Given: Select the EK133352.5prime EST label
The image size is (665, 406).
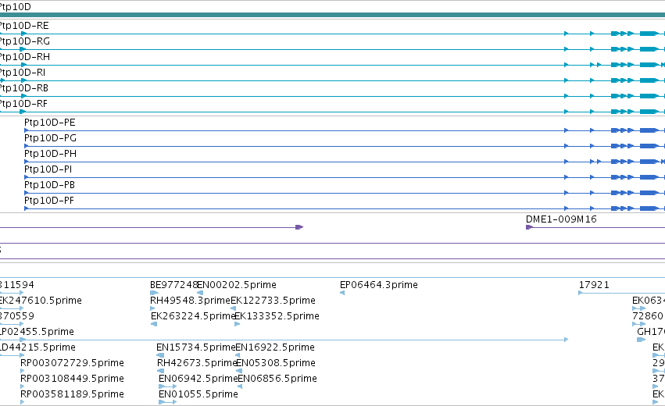Looking at the screenshot, I should [x=277, y=316].
